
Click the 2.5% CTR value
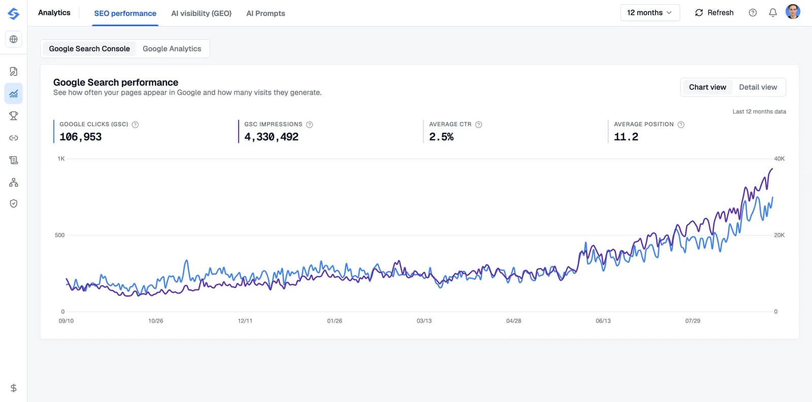442,137
